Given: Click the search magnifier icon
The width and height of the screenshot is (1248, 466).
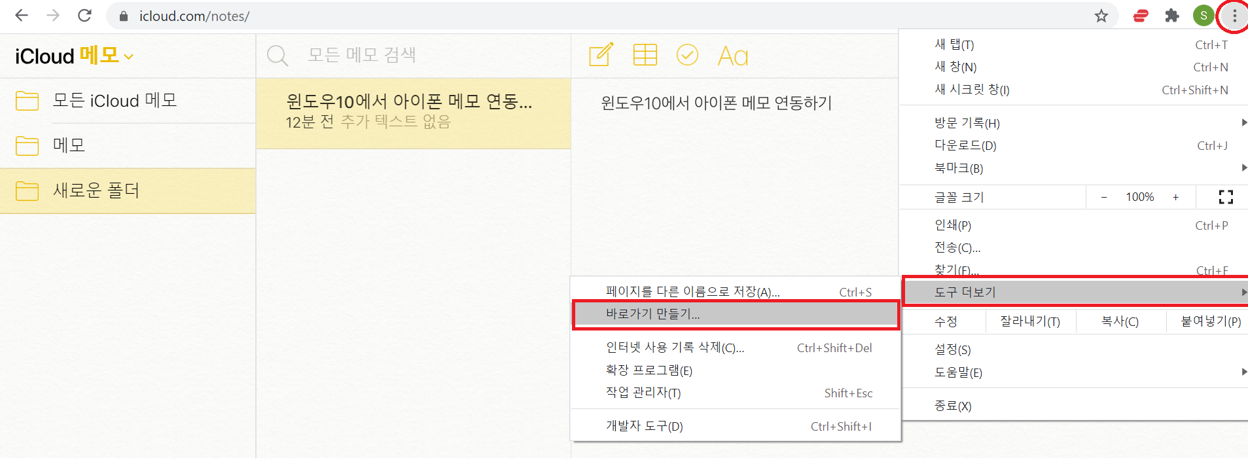Looking at the screenshot, I should (277, 56).
